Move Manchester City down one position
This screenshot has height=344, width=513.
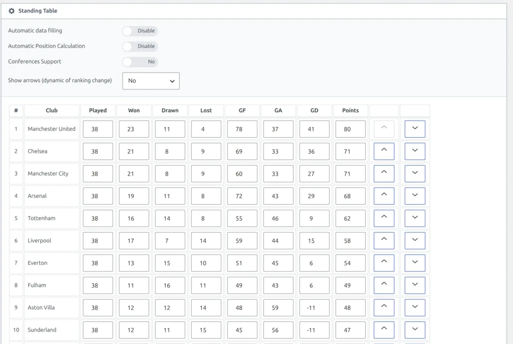point(415,173)
